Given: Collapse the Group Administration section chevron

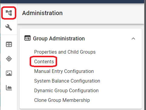Looking at the screenshot, I should (133, 39).
